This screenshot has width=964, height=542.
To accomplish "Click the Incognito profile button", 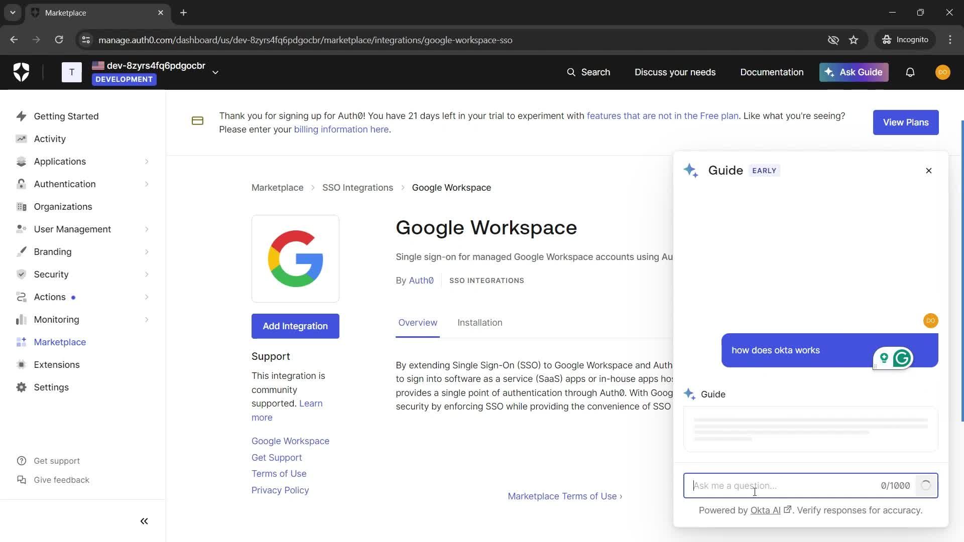I will coord(905,40).
